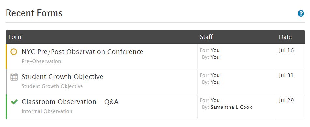This screenshot has height=127, width=310.
Task: Sort by the Date column header
Action: coord(285,37)
